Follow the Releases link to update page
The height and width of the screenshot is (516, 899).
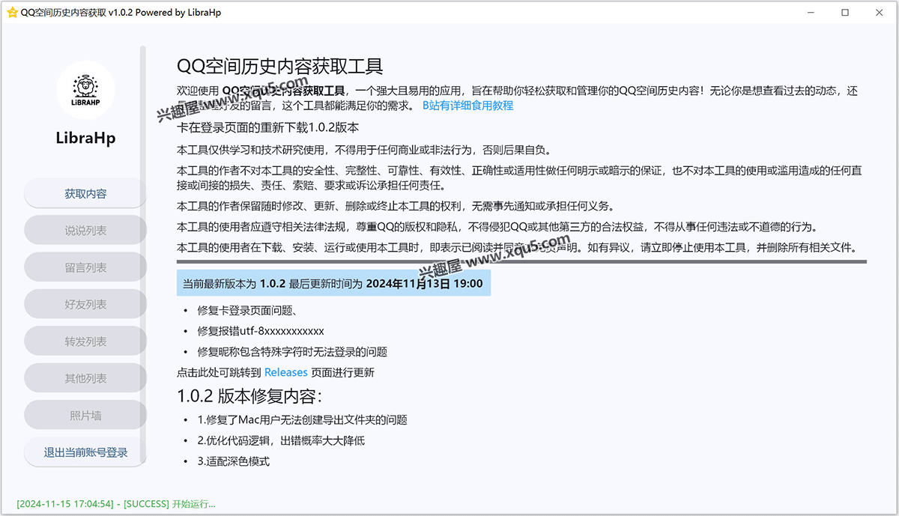pyautogui.click(x=286, y=372)
